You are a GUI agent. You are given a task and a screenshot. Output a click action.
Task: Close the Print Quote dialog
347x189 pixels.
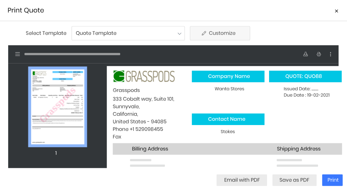point(336,11)
